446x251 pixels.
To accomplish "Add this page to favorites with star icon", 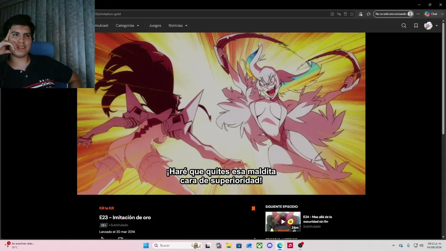I will [x=352, y=14].
